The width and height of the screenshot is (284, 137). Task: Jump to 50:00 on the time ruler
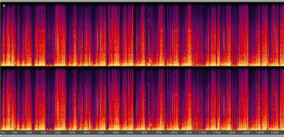click(x=144, y=133)
